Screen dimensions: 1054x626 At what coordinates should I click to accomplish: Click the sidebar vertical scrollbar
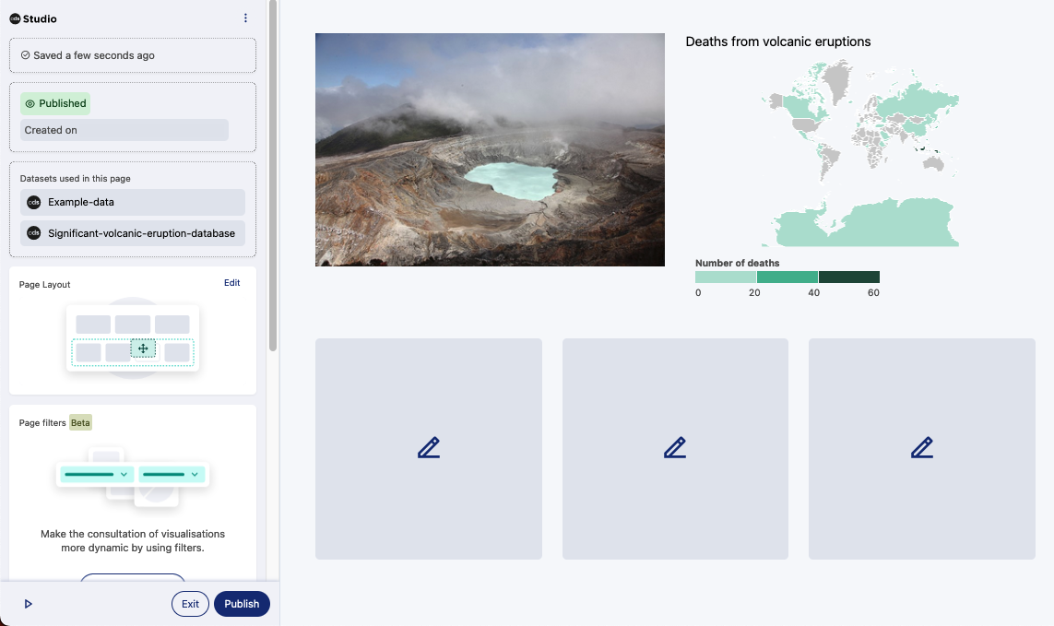click(273, 175)
